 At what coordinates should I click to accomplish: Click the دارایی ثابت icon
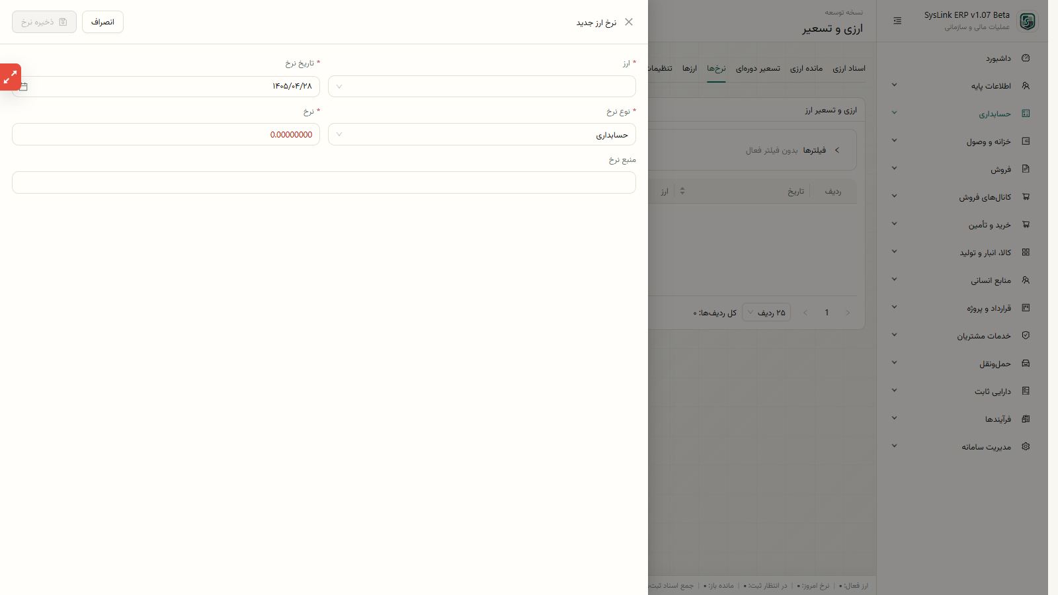[x=1026, y=391]
